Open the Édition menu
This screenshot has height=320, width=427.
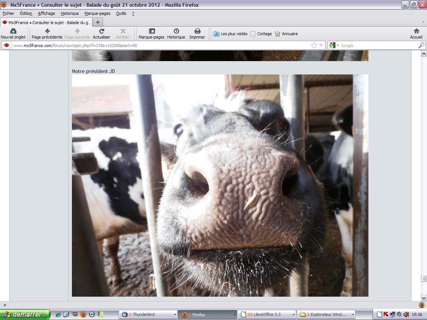(26, 13)
